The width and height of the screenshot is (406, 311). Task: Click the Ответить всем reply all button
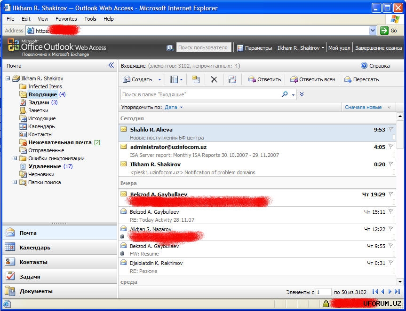pos(312,79)
